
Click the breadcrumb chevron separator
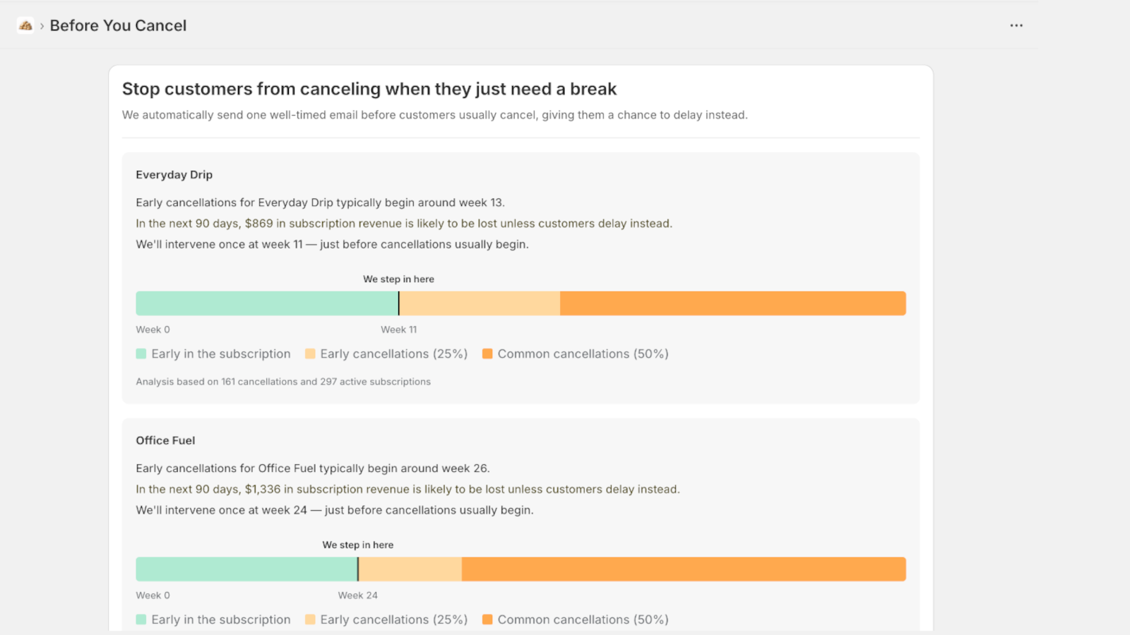[x=42, y=26]
